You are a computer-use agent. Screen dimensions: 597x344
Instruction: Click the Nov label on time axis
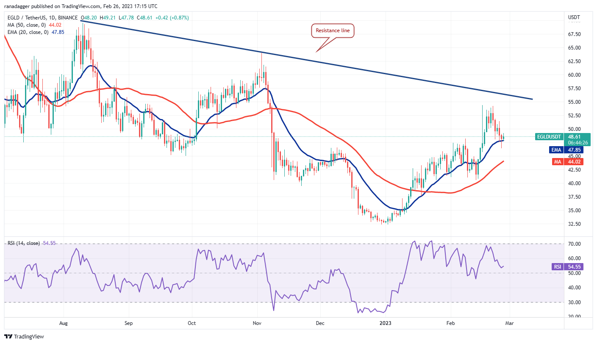(257, 323)
